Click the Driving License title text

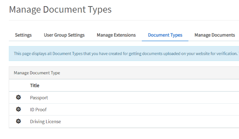pos(45,122)
